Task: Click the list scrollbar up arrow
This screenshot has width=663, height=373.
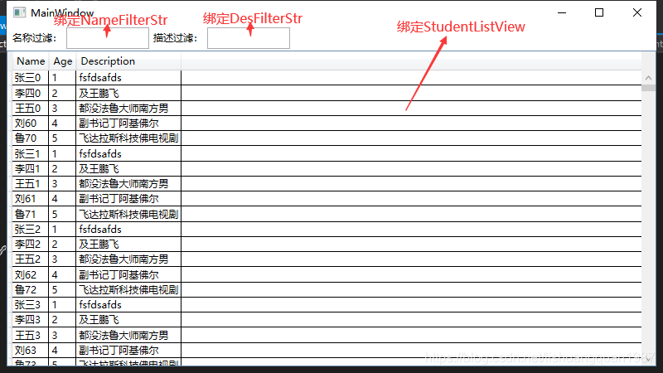Action: (x=646, y=76)
